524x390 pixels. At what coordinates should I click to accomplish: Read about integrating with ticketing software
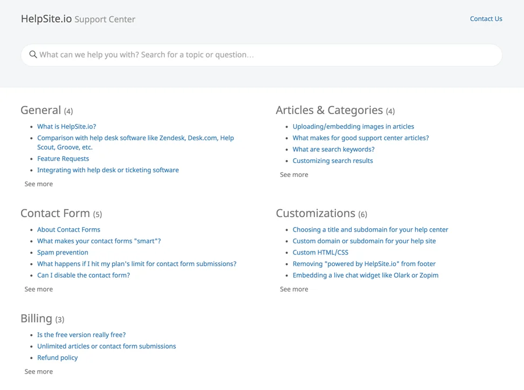point(108,170)
